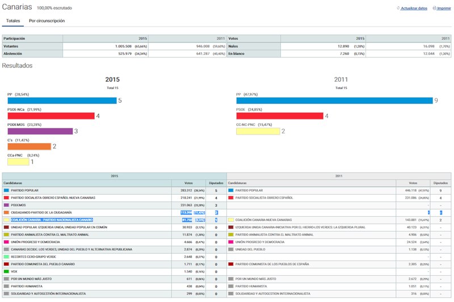Open the Actualizar datos link
The image size is (454, 302).
414,9
